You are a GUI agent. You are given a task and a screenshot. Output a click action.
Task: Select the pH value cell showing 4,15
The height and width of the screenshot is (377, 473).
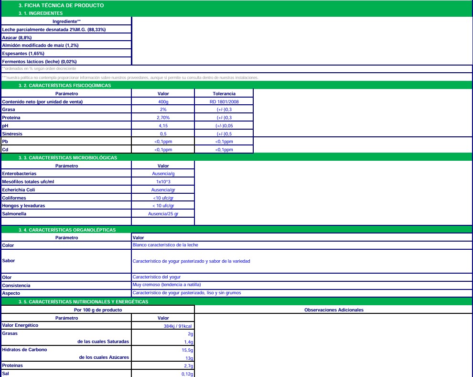pos(163,126)
